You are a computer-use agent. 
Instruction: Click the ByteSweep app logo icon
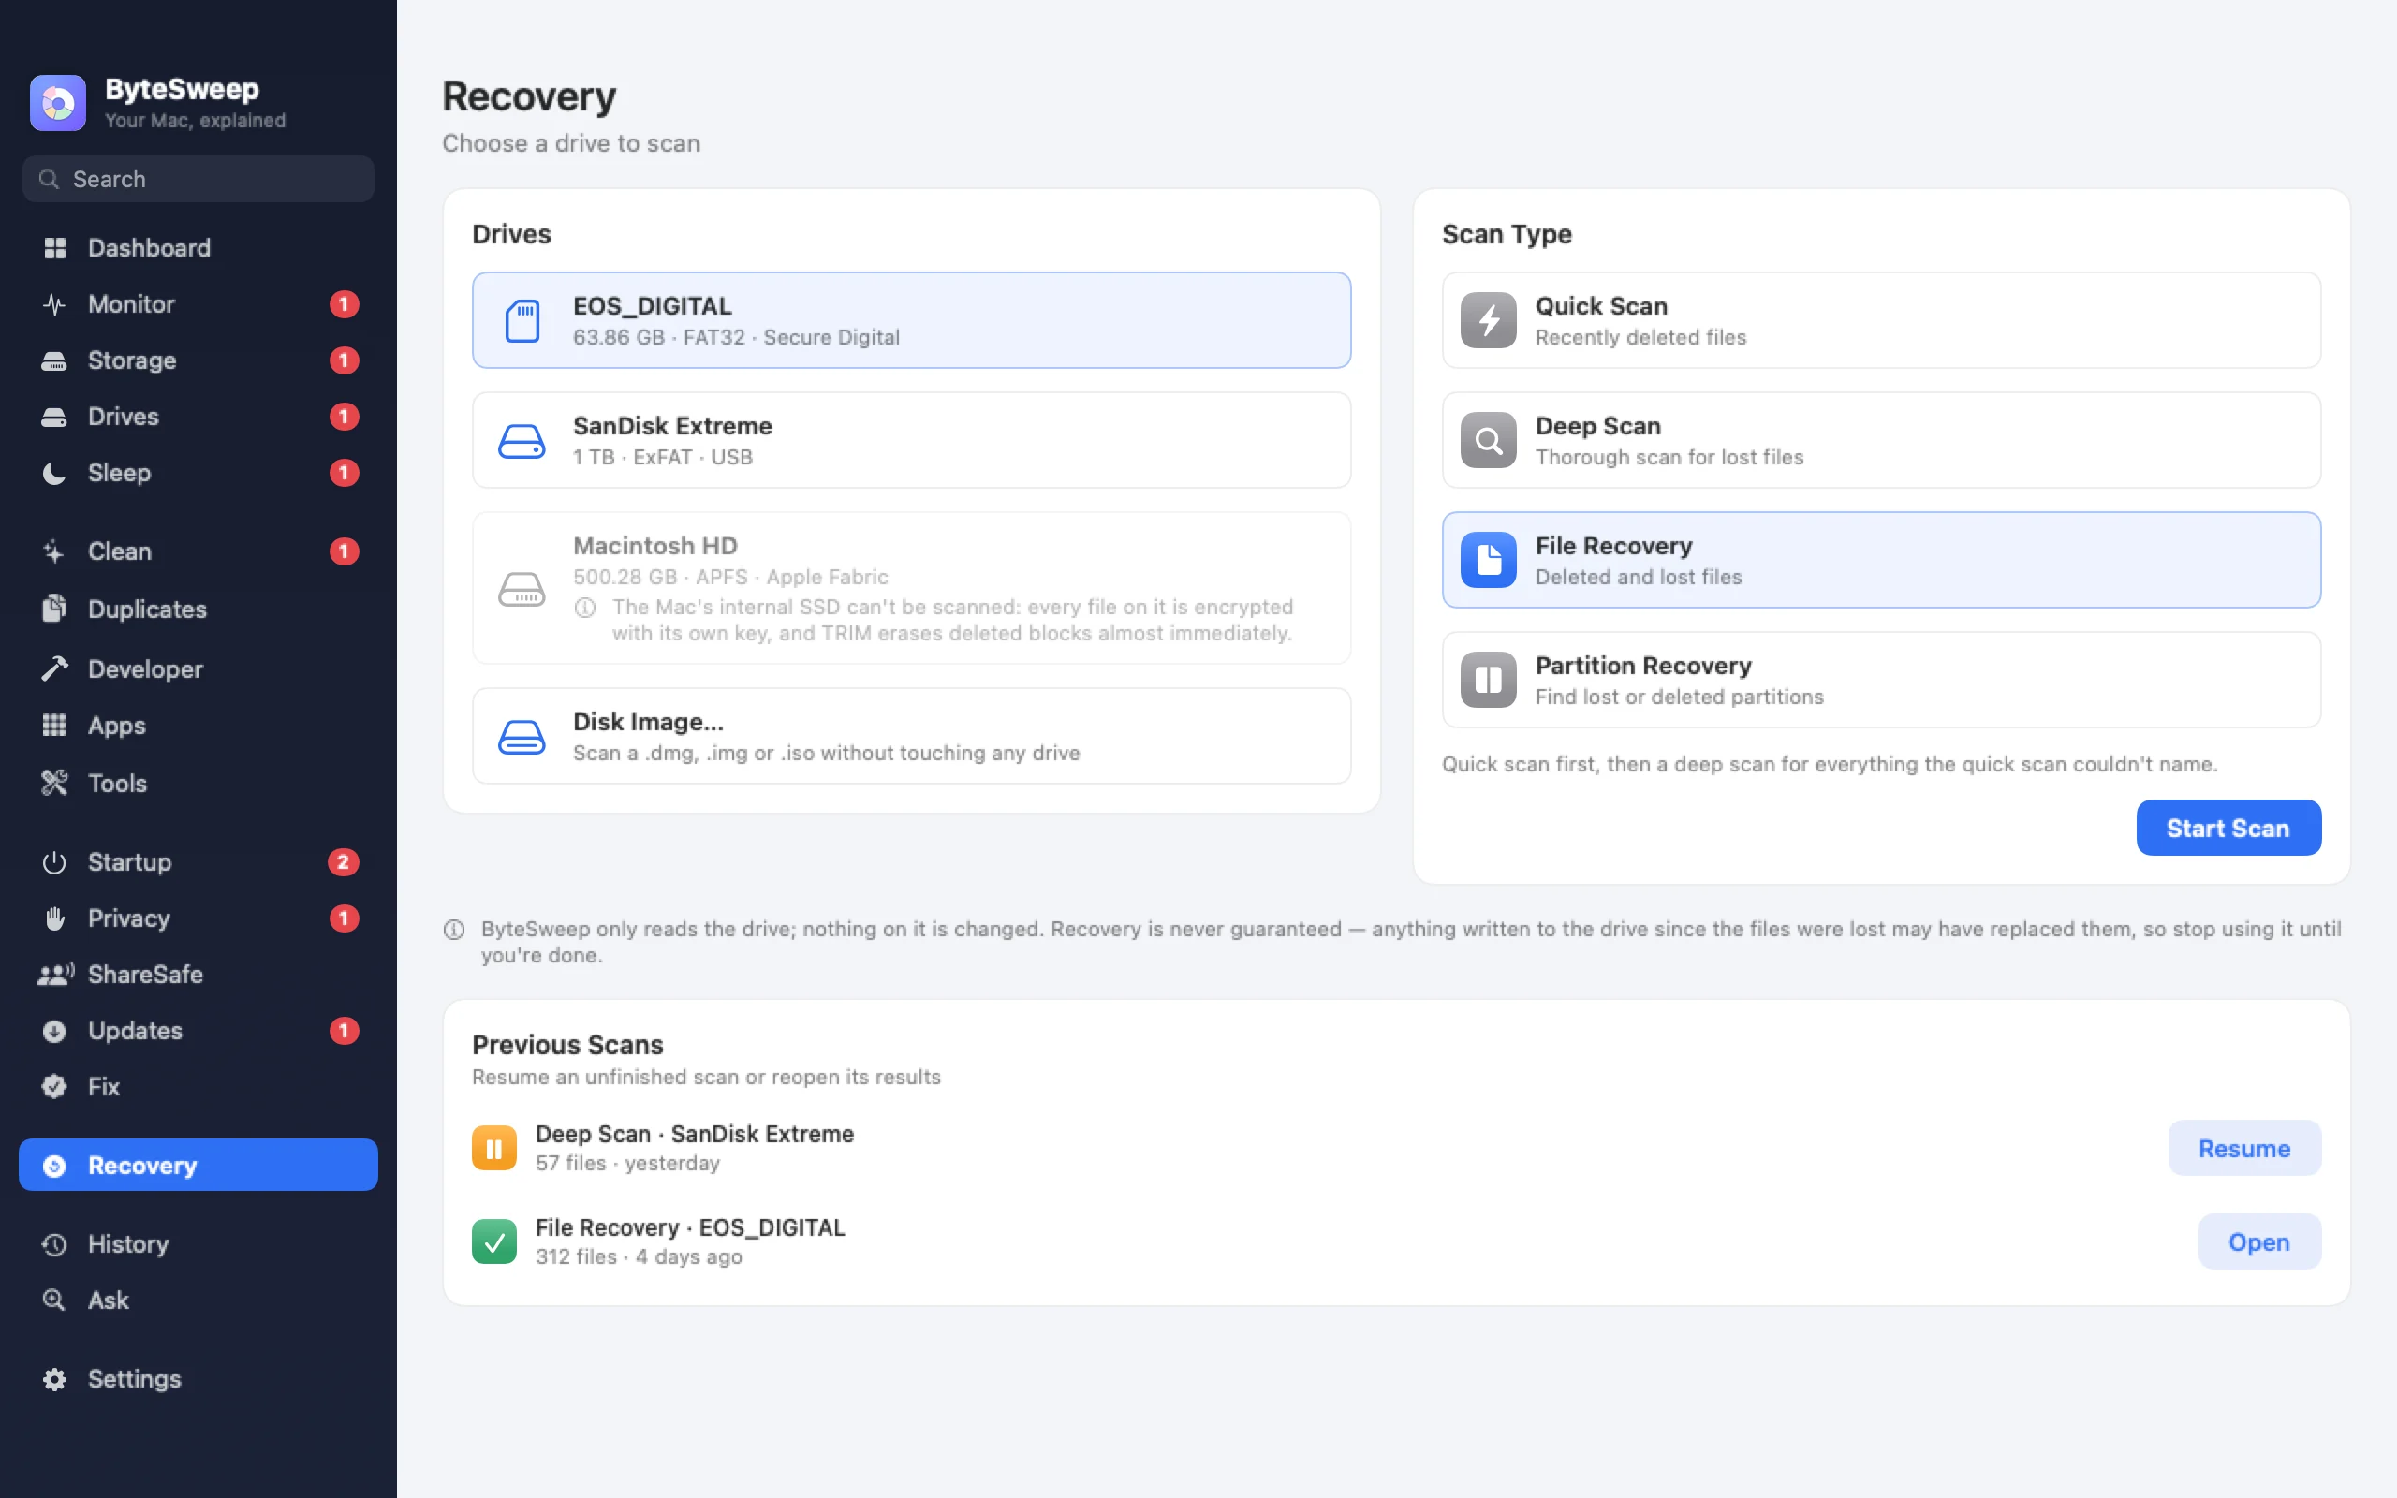(57, 102)
